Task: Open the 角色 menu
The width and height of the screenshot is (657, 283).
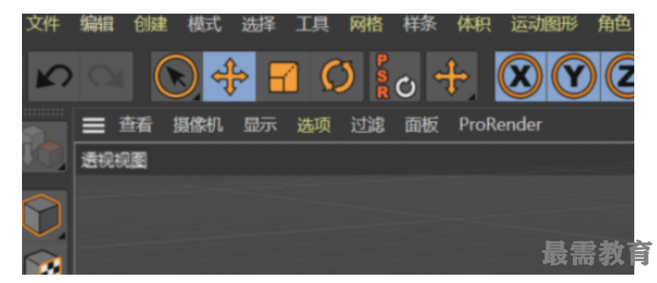Action: (x=615, y=24)
